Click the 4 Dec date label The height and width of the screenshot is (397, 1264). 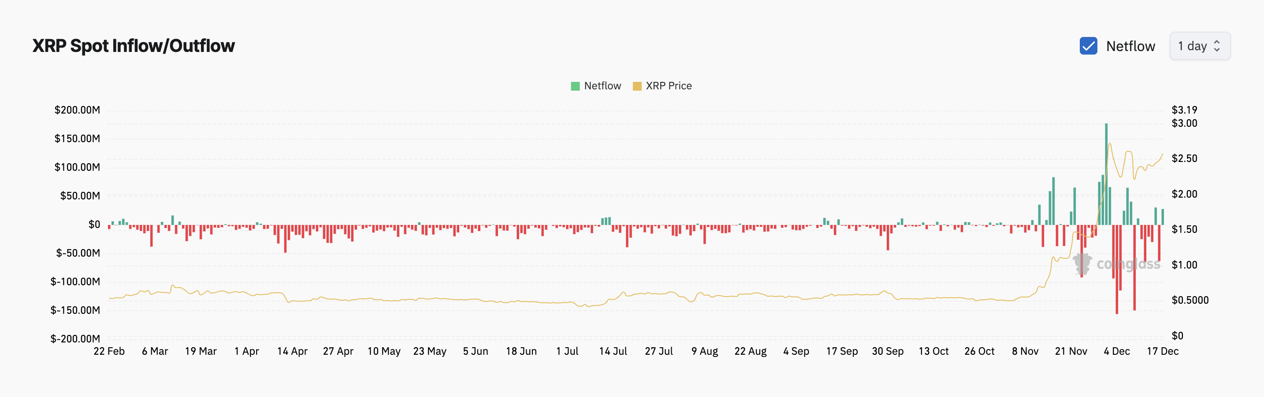[1116, 351]
